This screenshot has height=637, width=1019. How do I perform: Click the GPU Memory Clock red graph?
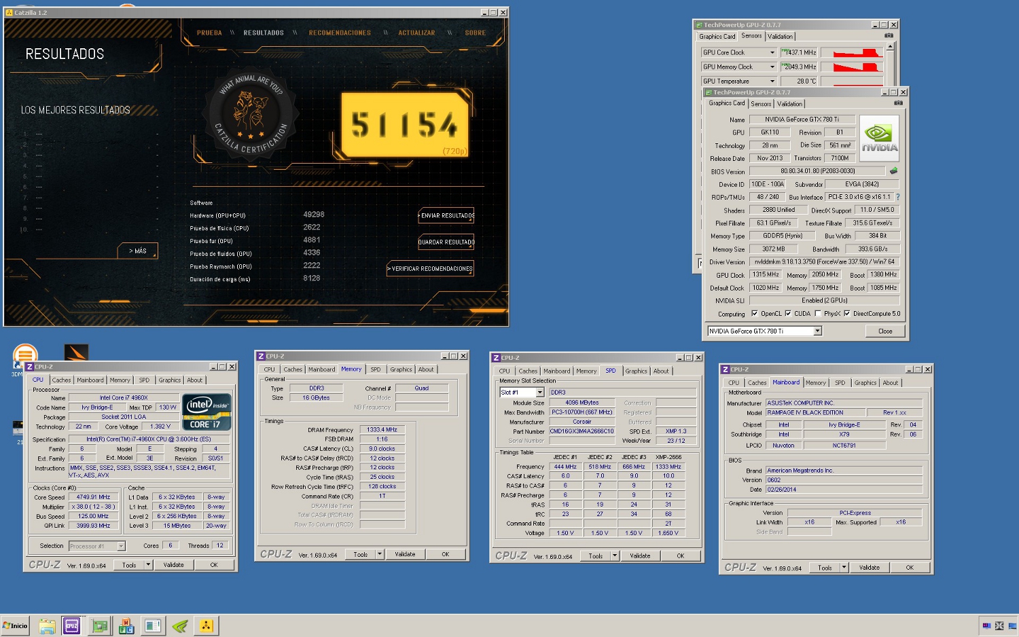(x=852, y=67)
